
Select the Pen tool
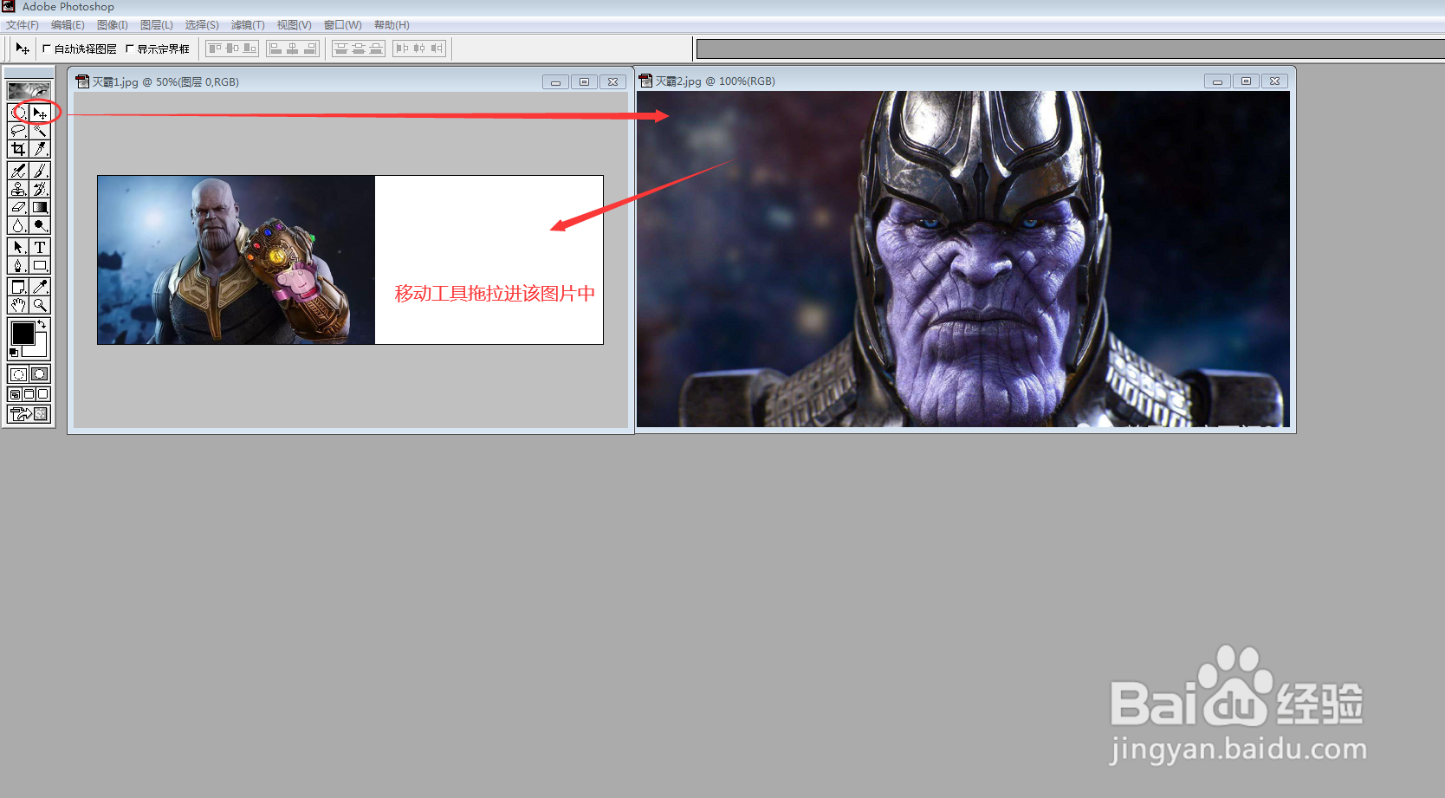pos(18,265)
